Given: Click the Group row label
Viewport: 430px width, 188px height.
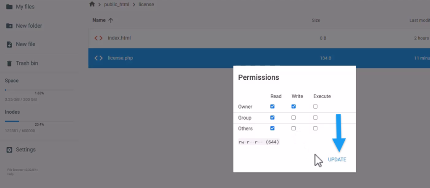Looking at the screenshot, I should (x=245, y=118).
